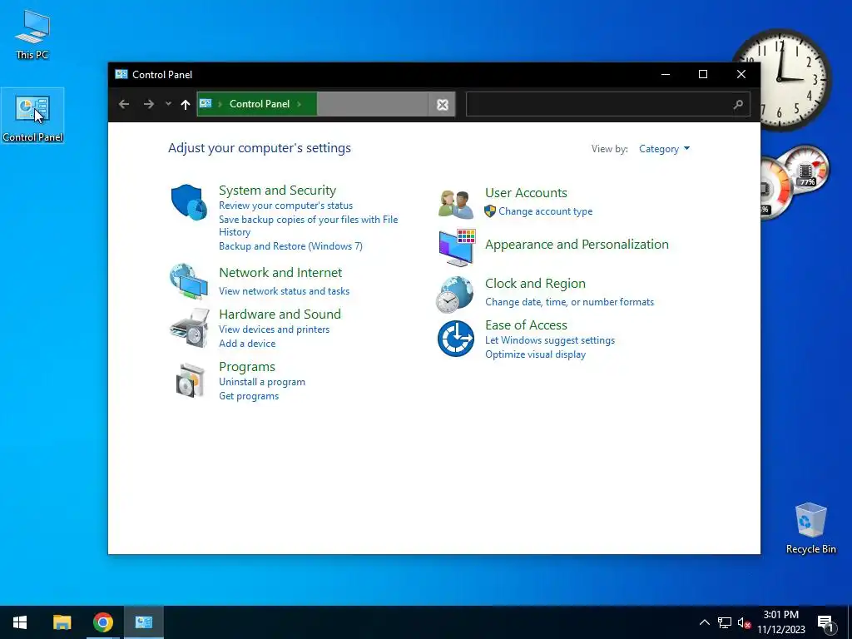
Task: Open the View by Category dropdown
Action: (x=664, y=149)
